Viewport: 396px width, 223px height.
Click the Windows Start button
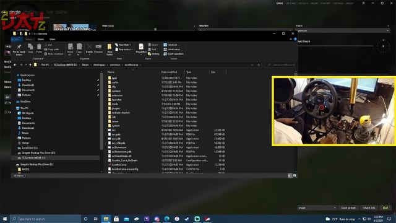[5, 219]
